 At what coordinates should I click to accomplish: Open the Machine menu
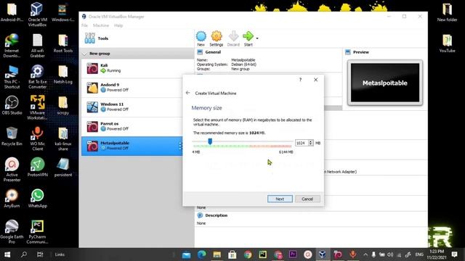click(101, 25)
